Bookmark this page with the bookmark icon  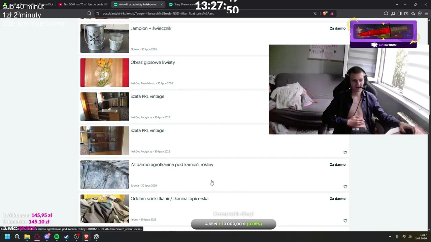point(89,13)
